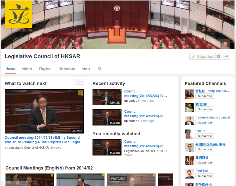236x186 pixels.
Task: Subscribe to Paul Tse channel
Action: [205, 176]
